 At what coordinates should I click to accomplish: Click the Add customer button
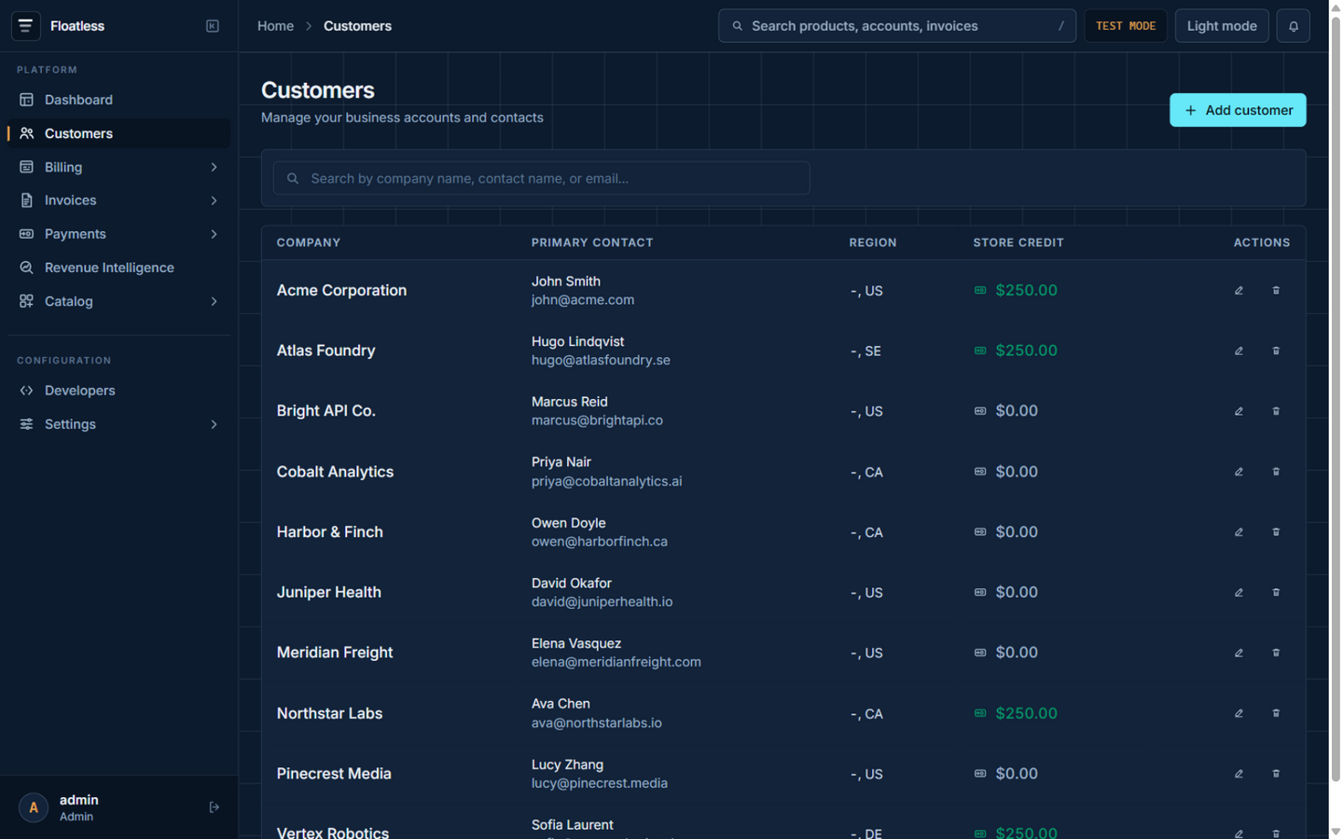tap(1238, 110)
